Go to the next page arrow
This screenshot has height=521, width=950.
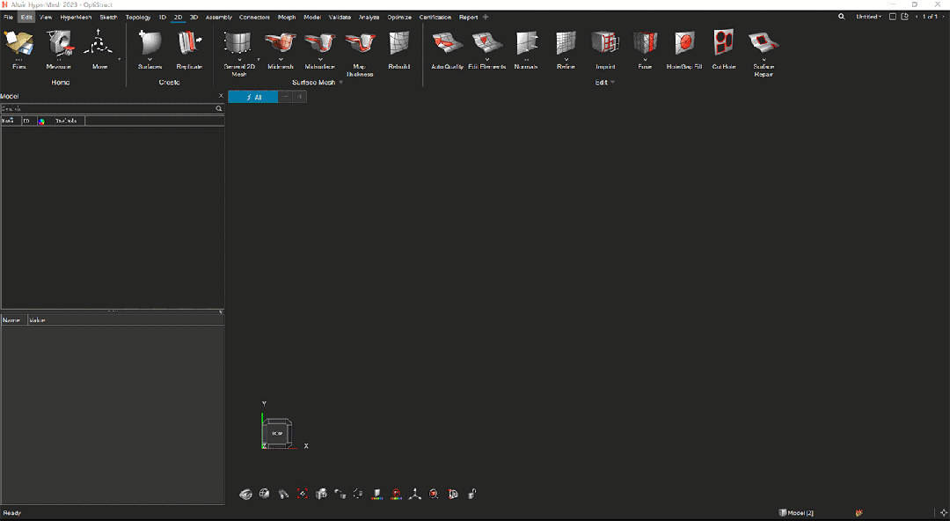[943, 17]
